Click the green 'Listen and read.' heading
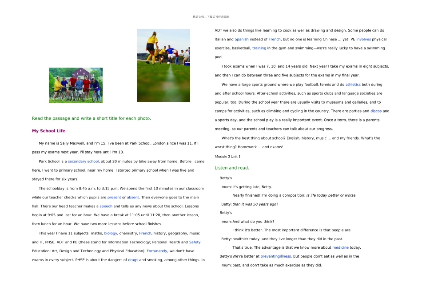 tap(232, 168)
